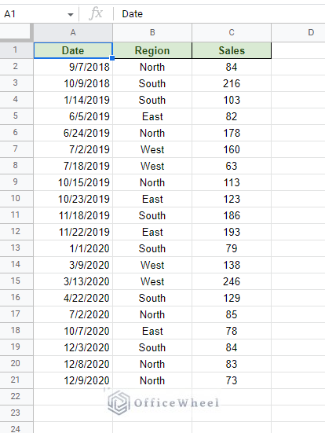Select row 12 header
Viewport: 325px width, 433px height.
[x=16, y=231]
